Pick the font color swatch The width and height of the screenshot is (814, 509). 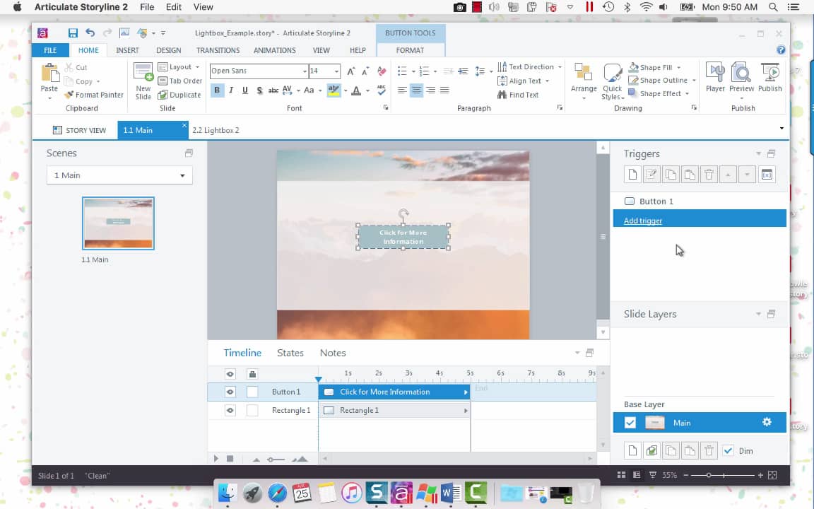[356, 90]
